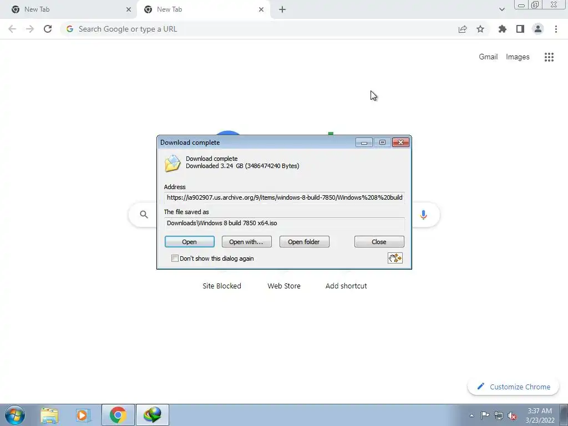Click the Customize Chrome button

pos(514,387)
